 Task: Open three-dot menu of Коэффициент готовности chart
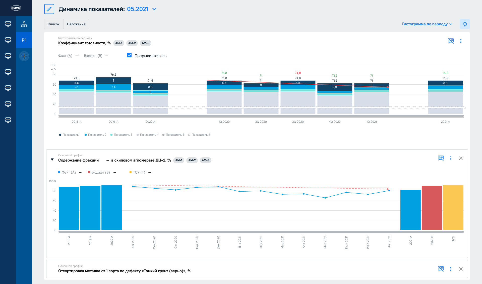click(461, 41)
